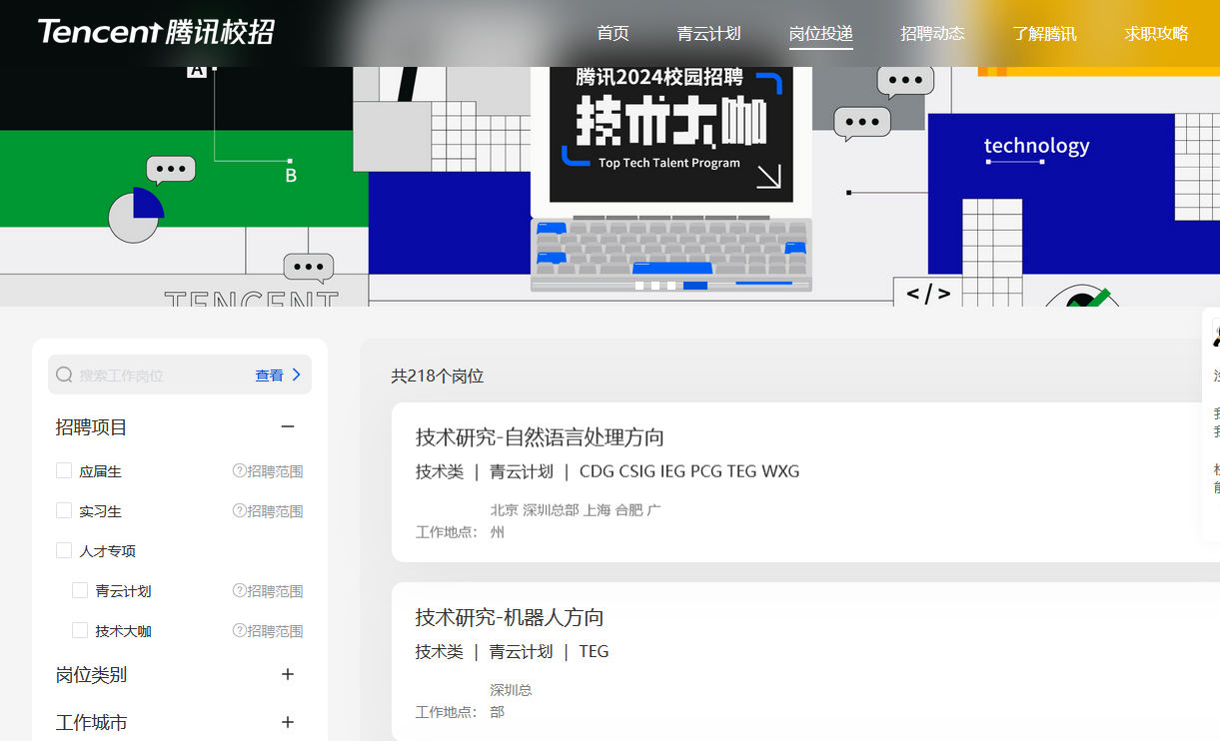Open the 技术研究-自然语言处理方向 job posting
The image size is (1220, 741).
[x=540, y=437]
